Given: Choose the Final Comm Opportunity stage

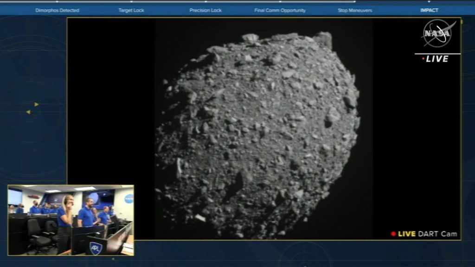Looking at the screenshot, I should pyautogui.click(x=280, y=10).
